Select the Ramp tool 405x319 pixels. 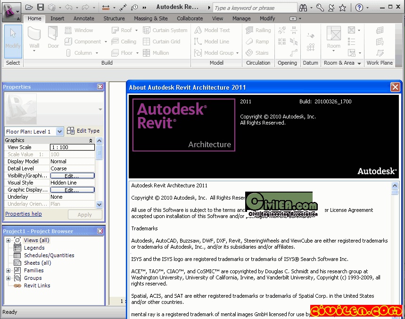(257, 42)
